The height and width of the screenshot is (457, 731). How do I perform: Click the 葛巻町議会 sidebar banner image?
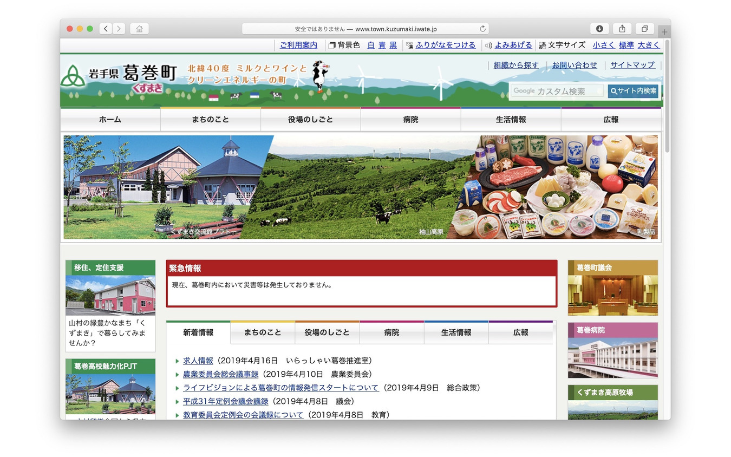click(612, 288)
